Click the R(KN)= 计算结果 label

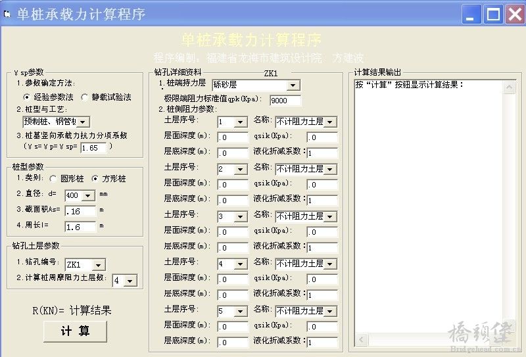[72, 310]
